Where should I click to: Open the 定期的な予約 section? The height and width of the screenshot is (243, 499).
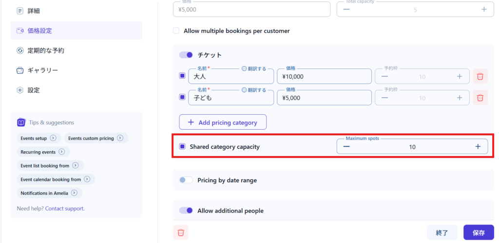coord(46,51)
